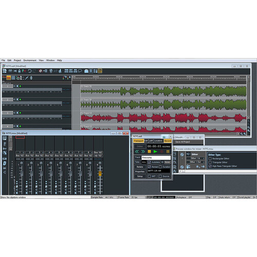Click the green play button in transport

tap(155, 152)
